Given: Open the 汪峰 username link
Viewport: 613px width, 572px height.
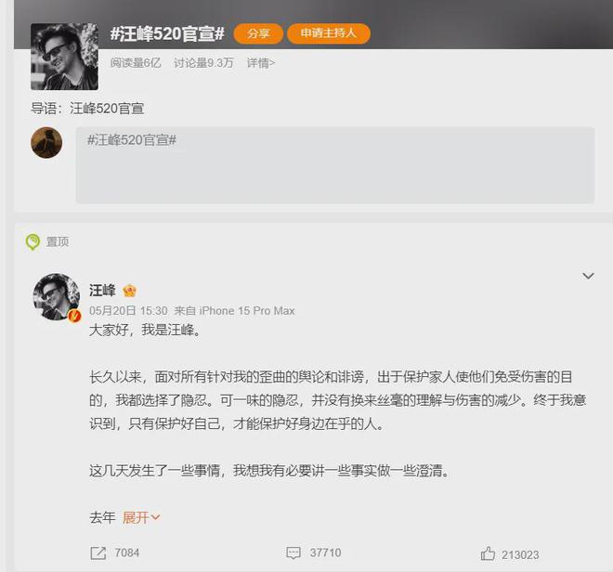Looking at the screenshot, I should click(102, 291).
